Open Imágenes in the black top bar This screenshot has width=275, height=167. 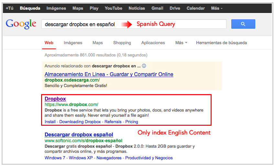click(x=56, y=8)
